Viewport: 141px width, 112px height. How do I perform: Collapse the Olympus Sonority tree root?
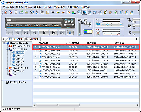tap(4, 43)
